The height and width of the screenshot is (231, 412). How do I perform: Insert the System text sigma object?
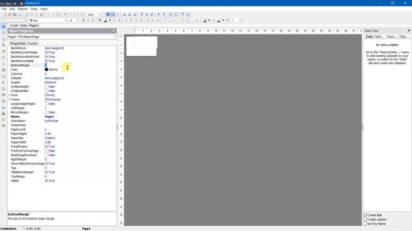coord(3,83)
